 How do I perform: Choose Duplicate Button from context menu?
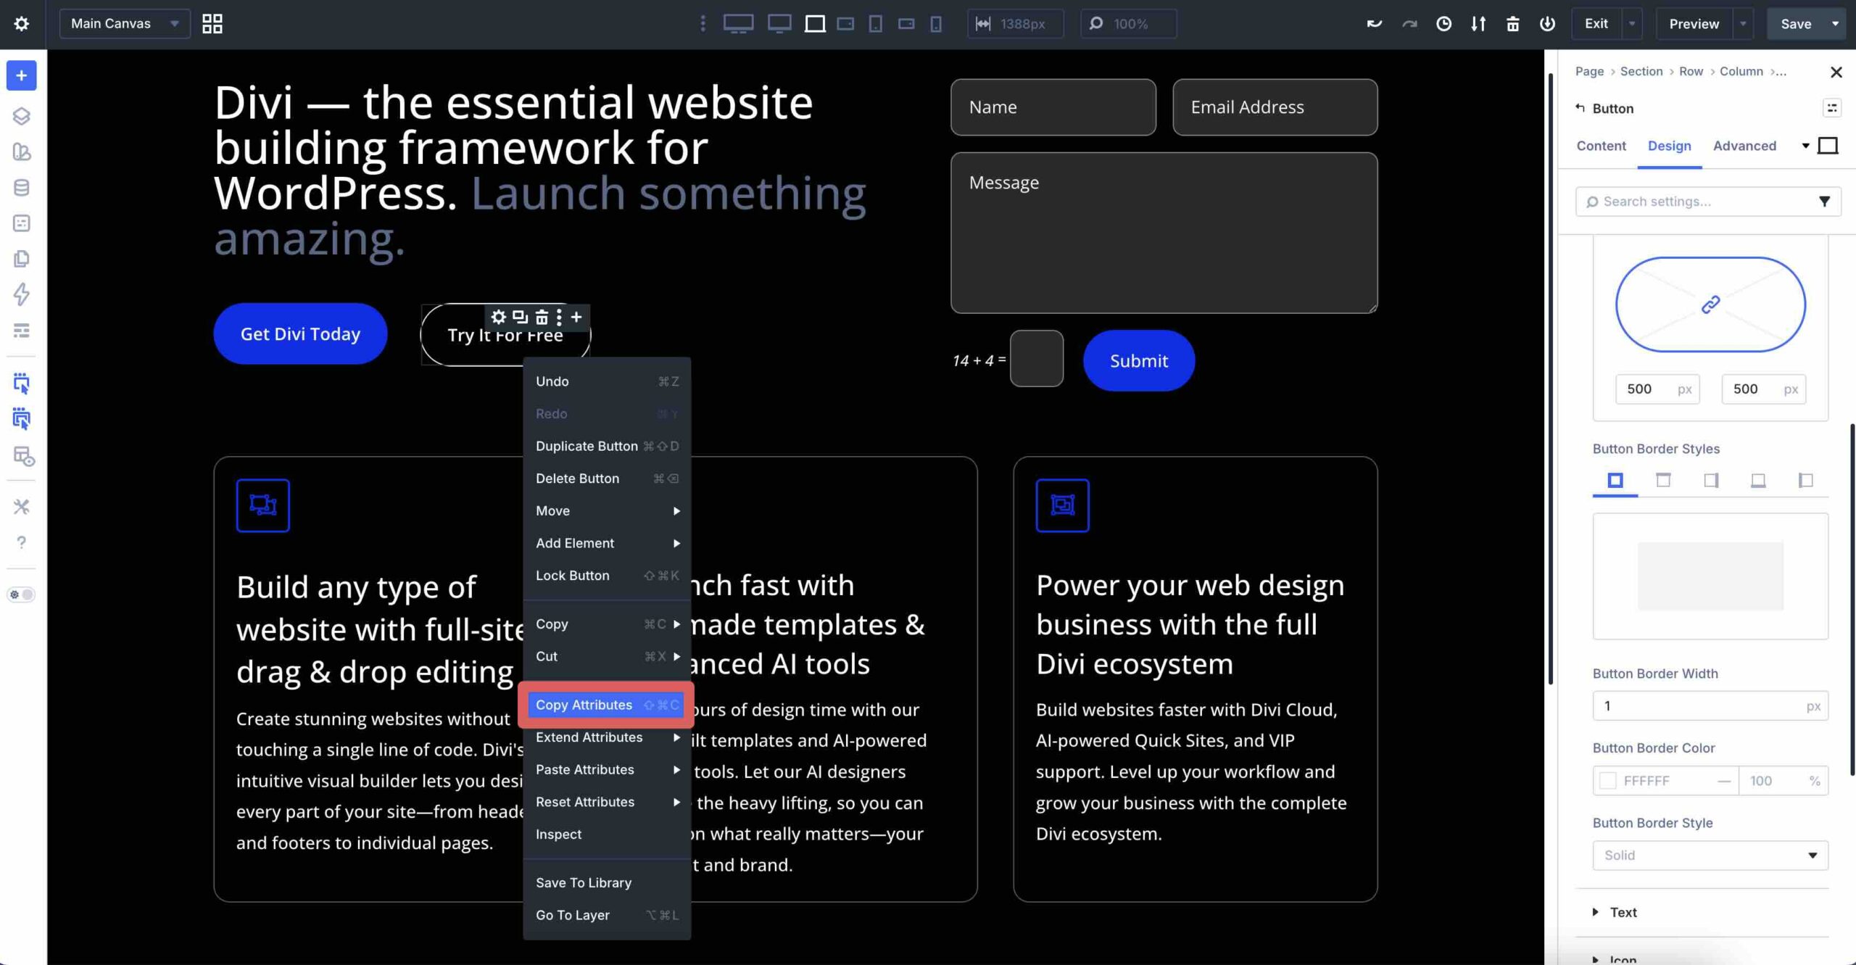pos(607,447)
